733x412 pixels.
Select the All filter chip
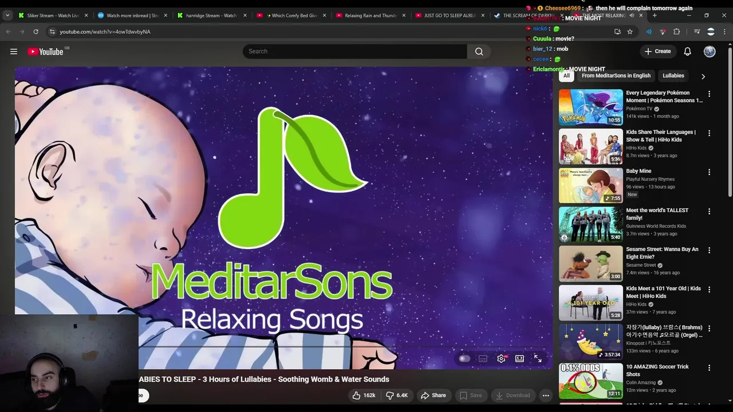tap(566, 76)
